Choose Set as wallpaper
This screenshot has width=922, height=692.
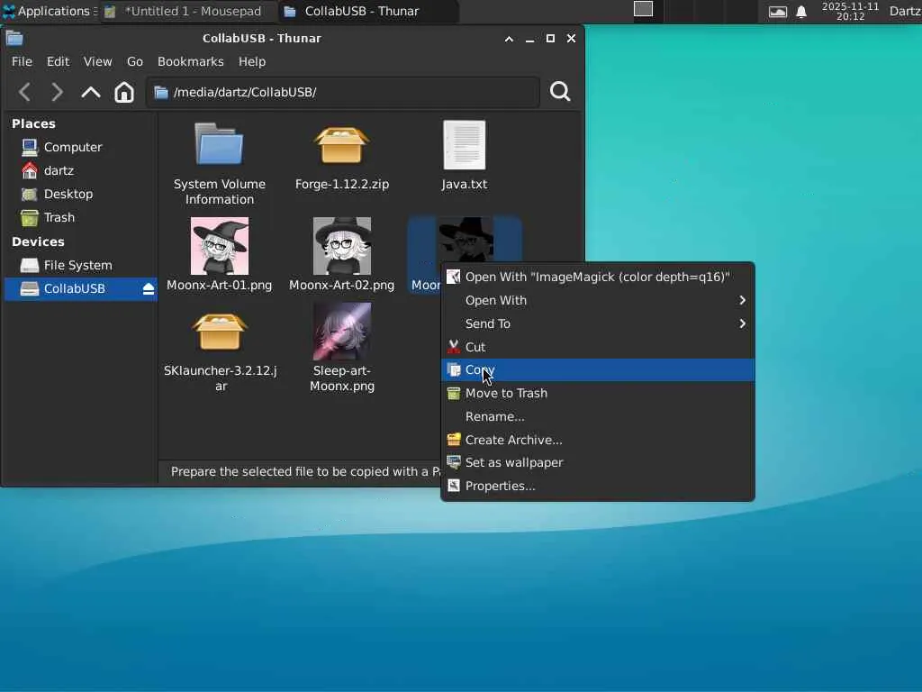pyautogui.click(x=598, y=462)
